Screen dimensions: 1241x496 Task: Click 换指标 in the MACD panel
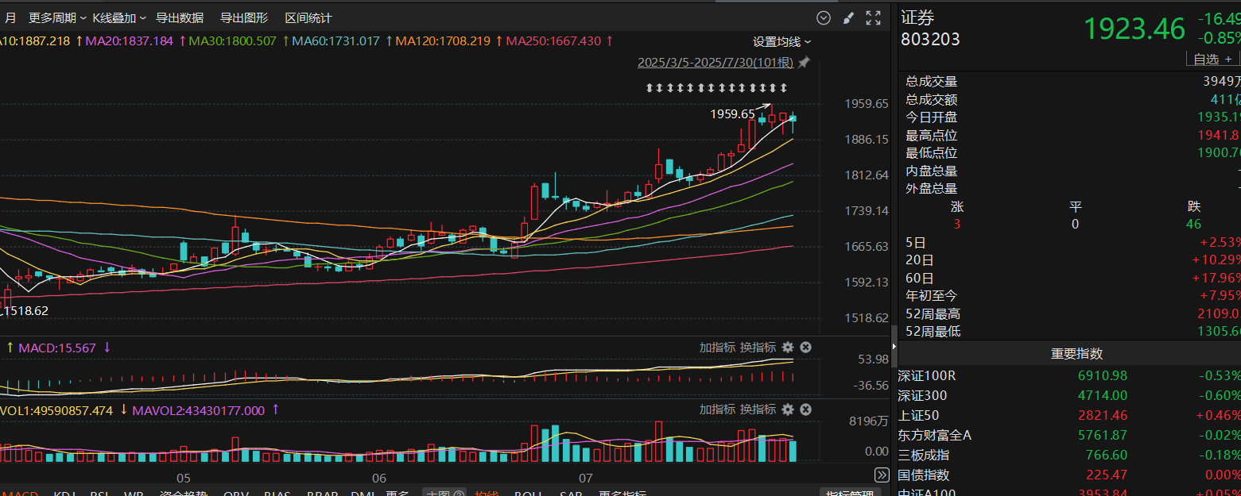click(x=758, y=347)
